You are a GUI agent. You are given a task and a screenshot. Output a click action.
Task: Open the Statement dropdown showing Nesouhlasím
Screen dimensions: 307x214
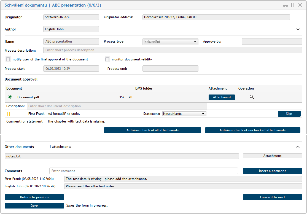(x=184, y=114)
